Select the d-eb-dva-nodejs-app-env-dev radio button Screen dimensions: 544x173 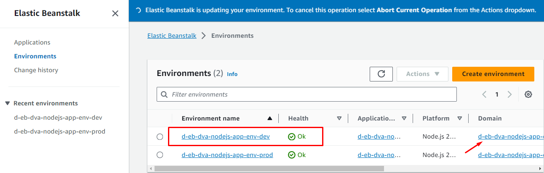[x=160, y=136]
